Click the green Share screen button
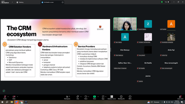The height and width of the screenshot is (104, 185). click(95, 96)
